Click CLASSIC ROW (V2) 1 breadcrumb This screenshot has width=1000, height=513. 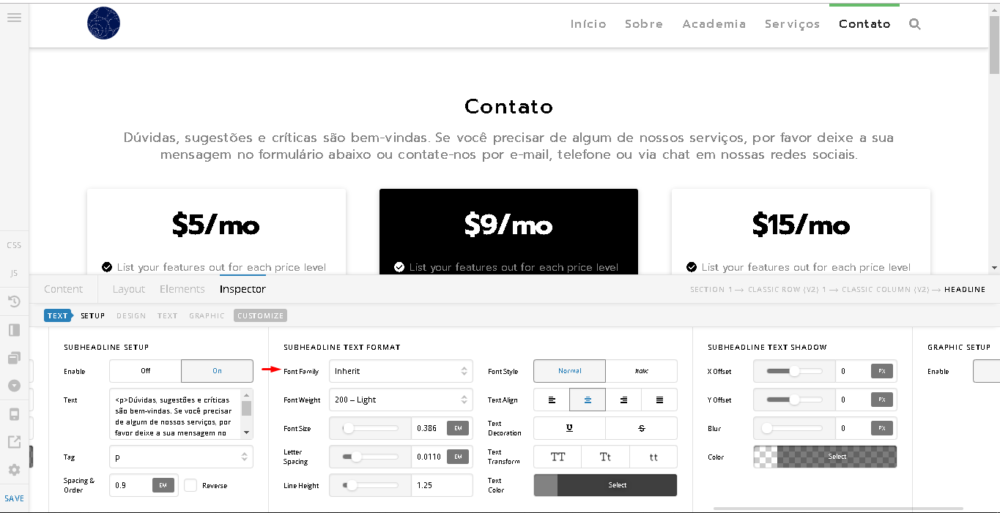tap(788, 290)
